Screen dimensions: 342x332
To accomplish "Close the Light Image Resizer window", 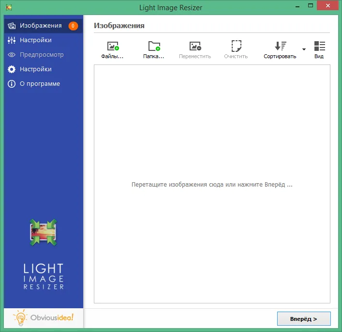I will (328, 6).
